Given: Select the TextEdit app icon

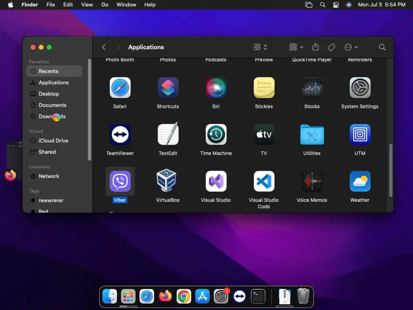Looking at the screenshot, I should pyautogui.click(x=168, y=134).
